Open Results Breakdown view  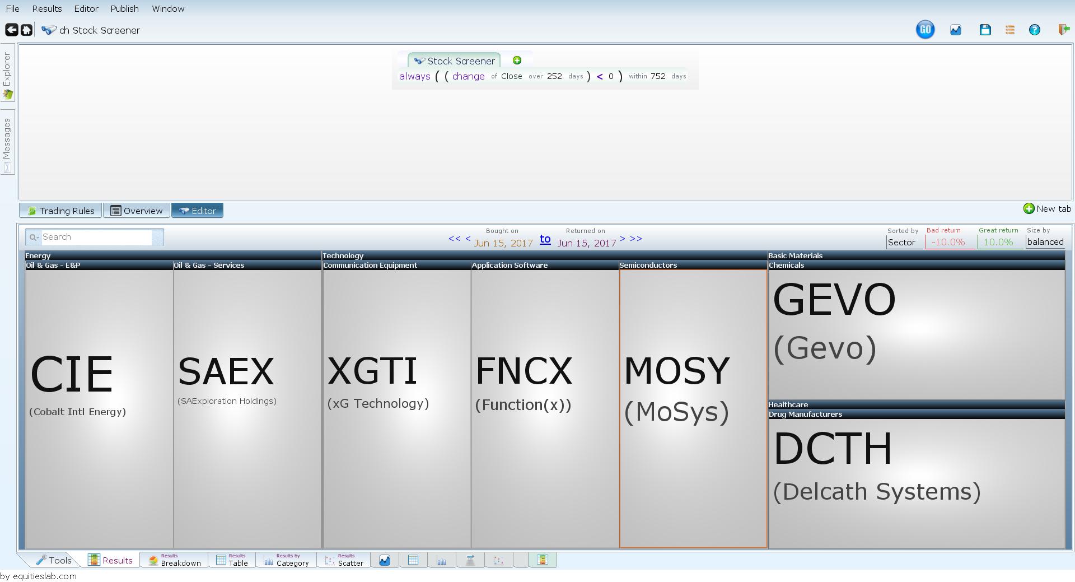point(174,560)
